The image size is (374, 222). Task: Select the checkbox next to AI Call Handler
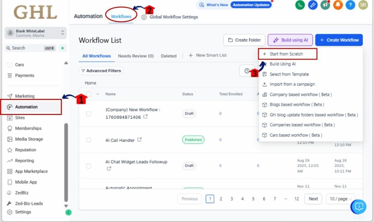click(88, 139)
